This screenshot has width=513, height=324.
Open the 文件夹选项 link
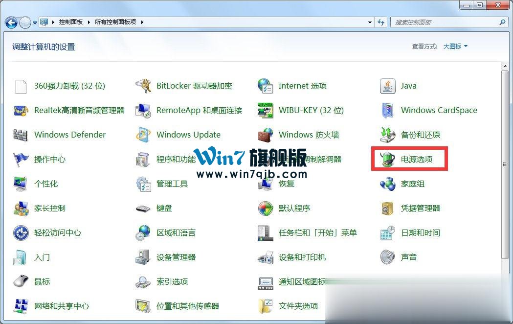[x=298, y=306]
